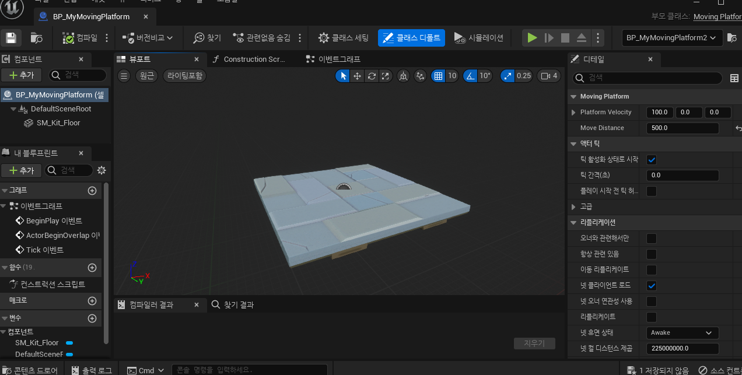Focus the 디테일 panel search field
742x375 pixels.
coord(647,78)
